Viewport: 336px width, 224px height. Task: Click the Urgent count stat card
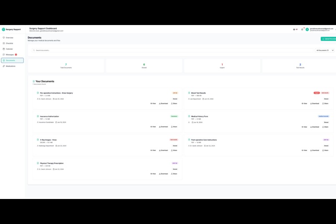pyautogui.click(x=222, y=66)
